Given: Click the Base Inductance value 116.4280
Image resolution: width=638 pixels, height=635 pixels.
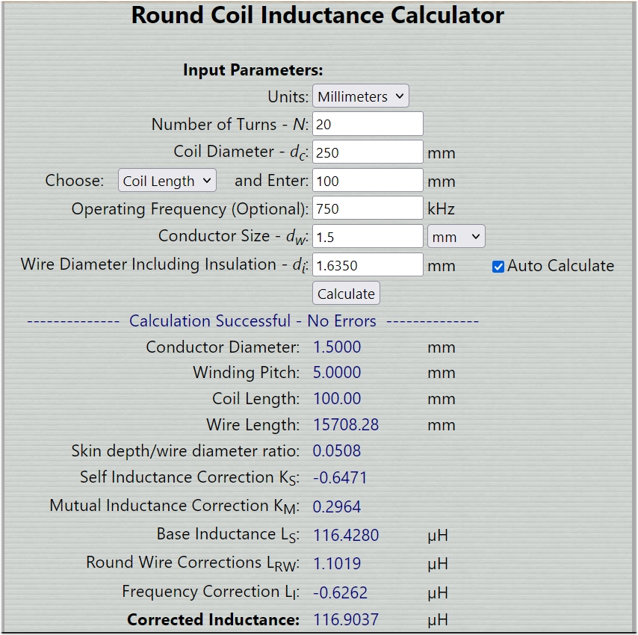Looking at the screenshot, I should (346, 535).
